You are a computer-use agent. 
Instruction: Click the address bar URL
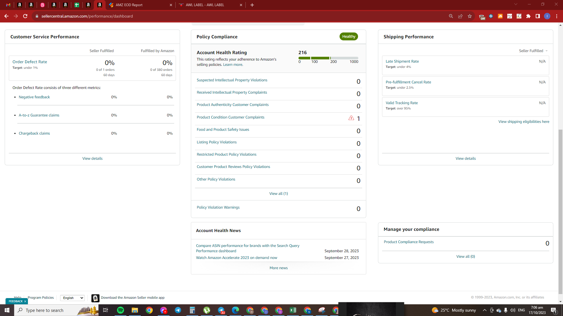[87, 16]
